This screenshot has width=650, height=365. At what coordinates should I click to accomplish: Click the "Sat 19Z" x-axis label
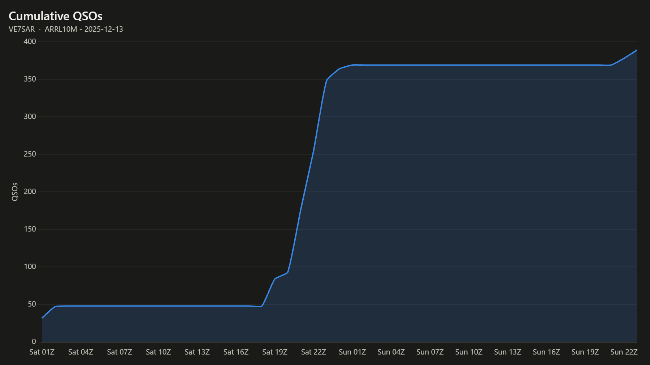[275, 352]
